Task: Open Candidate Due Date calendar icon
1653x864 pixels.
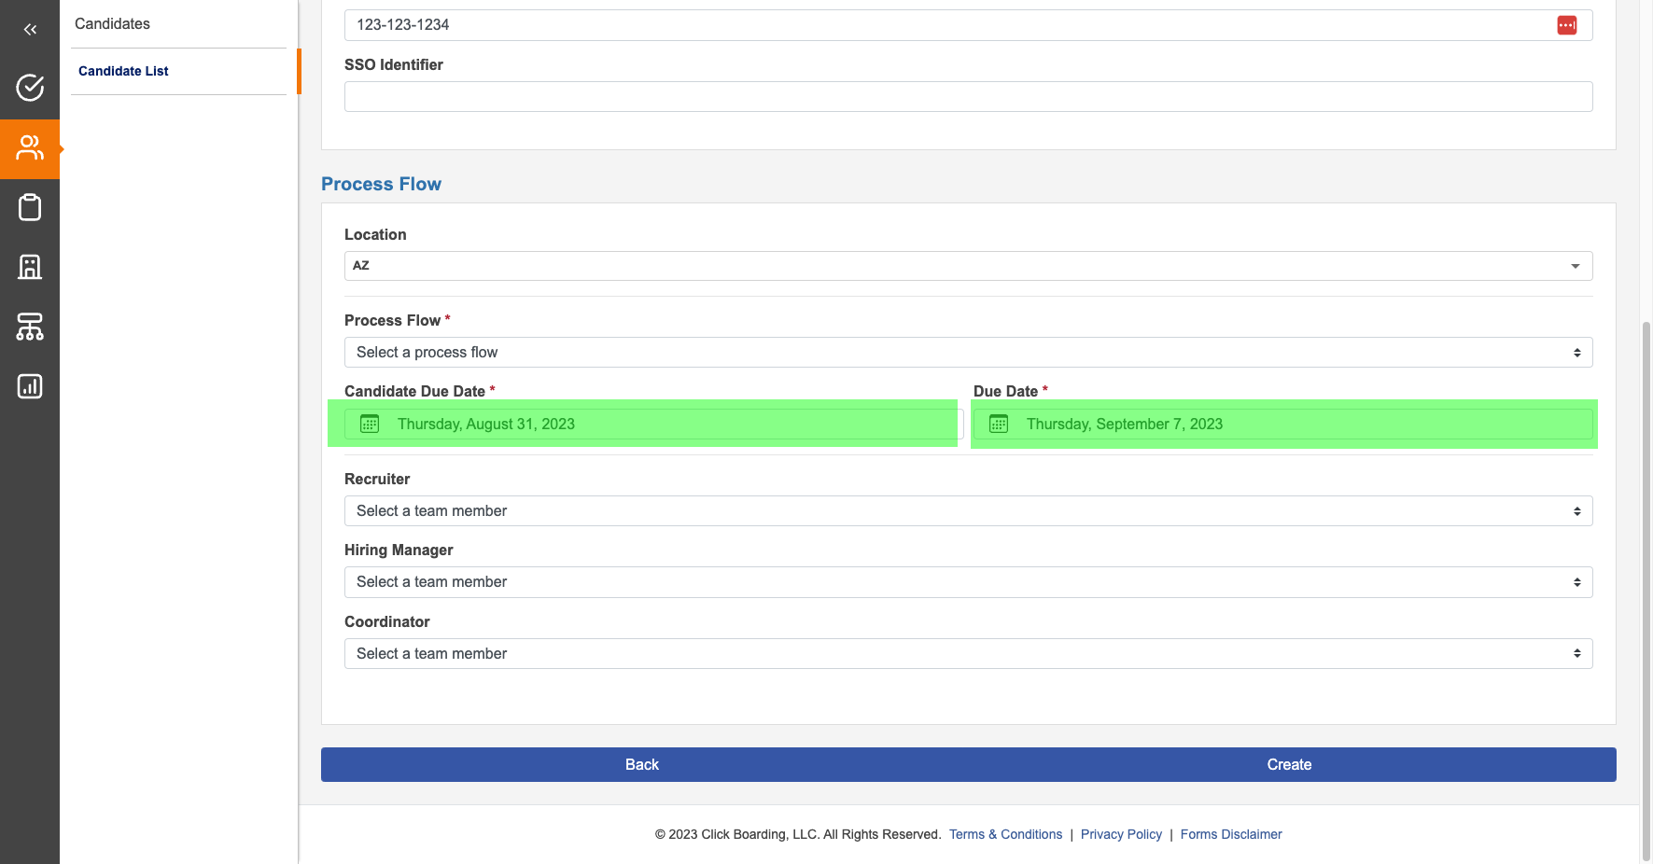Action: click(x=370, y=425)
